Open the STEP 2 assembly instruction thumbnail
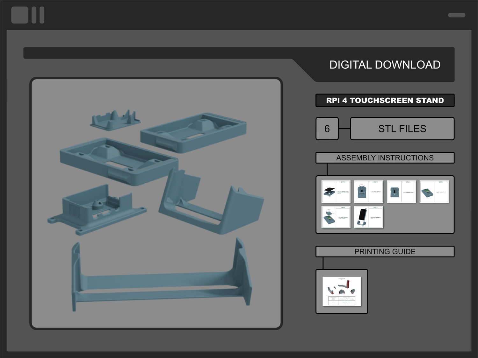The image size is (478, 358). (369, 192)
